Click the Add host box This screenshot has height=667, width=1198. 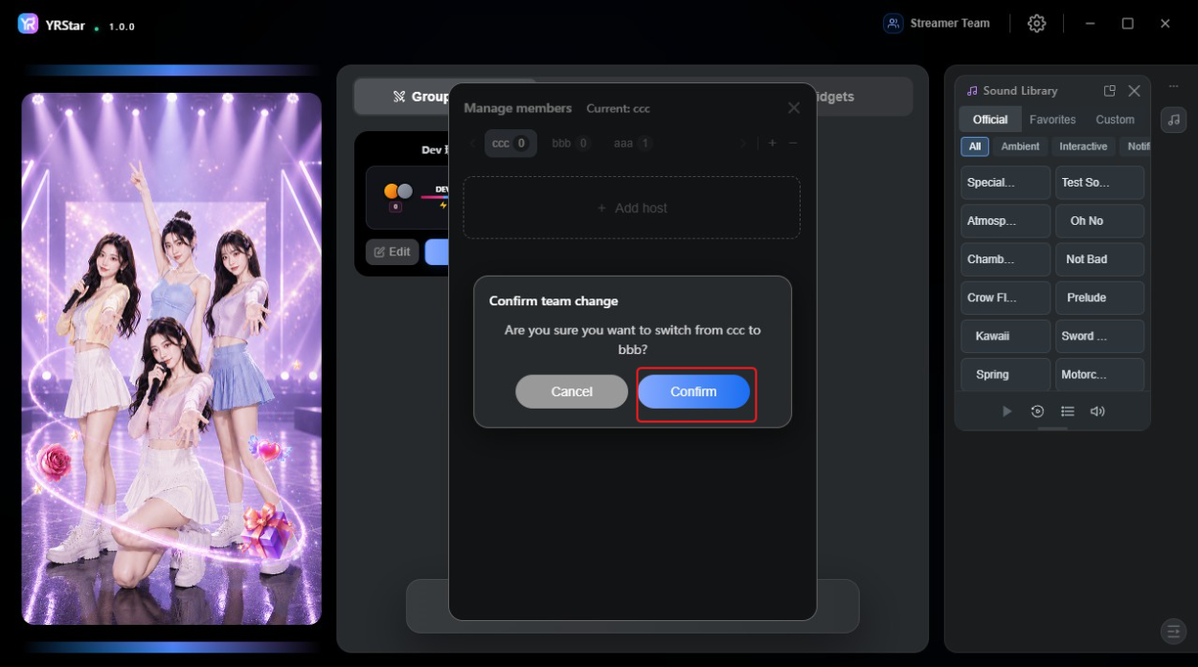pyautogui.click(x=632, y=208)
